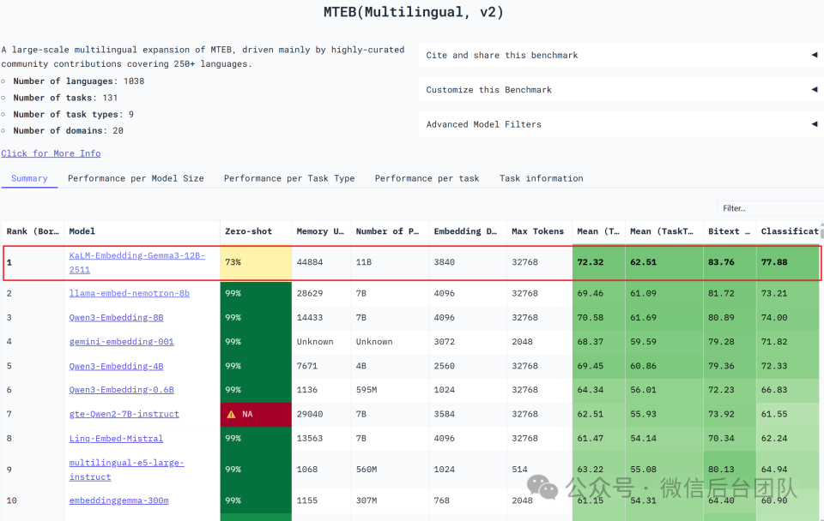
Task: Open the Linq-Embed-Mistral model link
Action: 116,438
